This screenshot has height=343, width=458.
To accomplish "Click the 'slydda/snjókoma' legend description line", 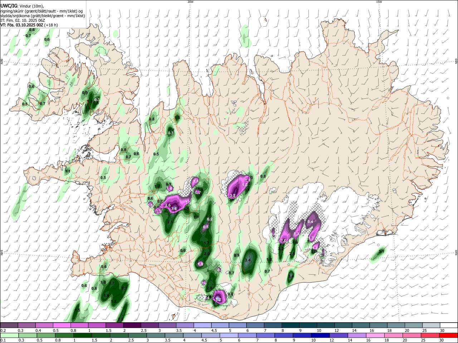I will click(43, 16).
